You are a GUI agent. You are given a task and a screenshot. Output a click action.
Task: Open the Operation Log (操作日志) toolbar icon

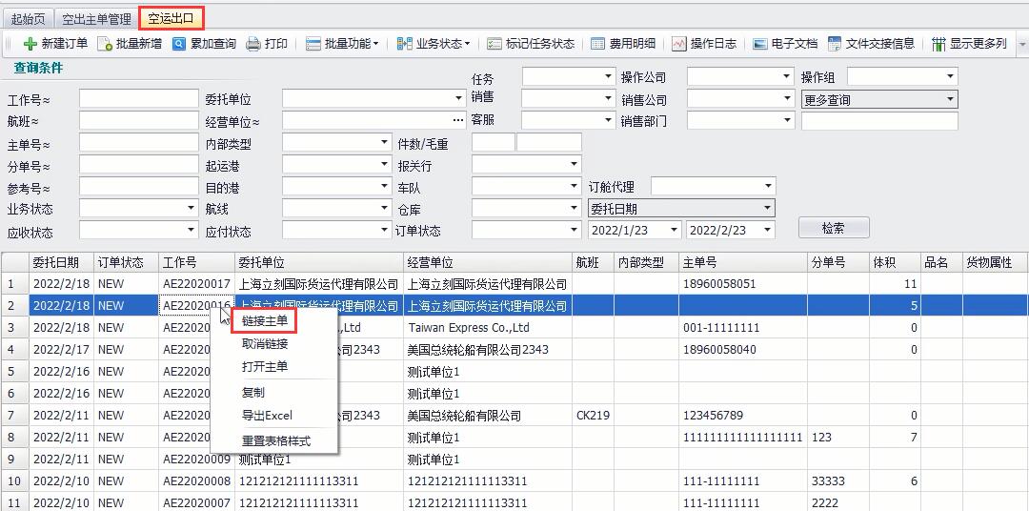coord(678,44)
